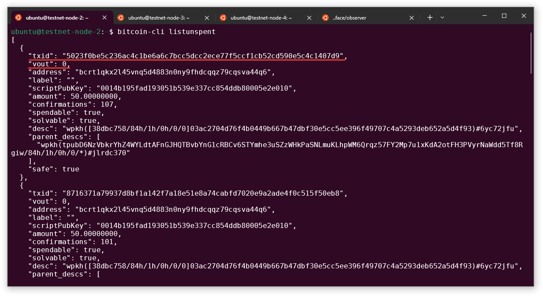Open a new terminal tab

click(430, 17)
